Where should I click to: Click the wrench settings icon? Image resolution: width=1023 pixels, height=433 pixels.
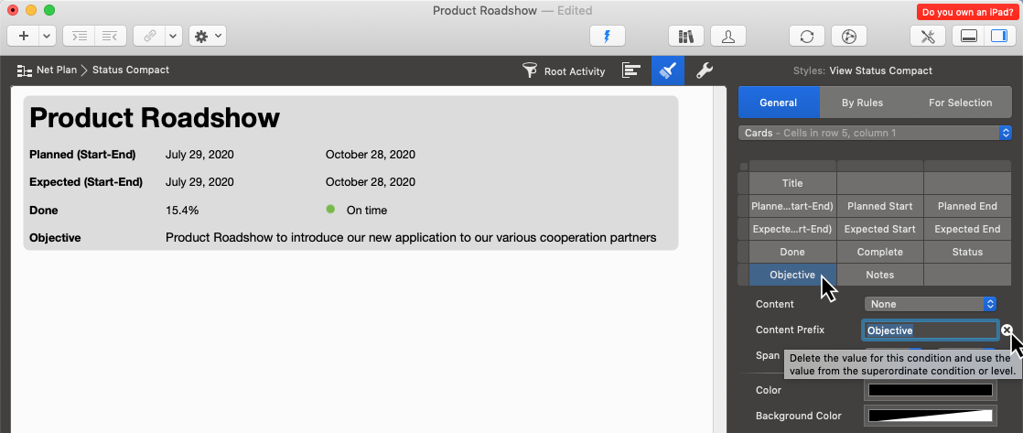click(704, 70)
